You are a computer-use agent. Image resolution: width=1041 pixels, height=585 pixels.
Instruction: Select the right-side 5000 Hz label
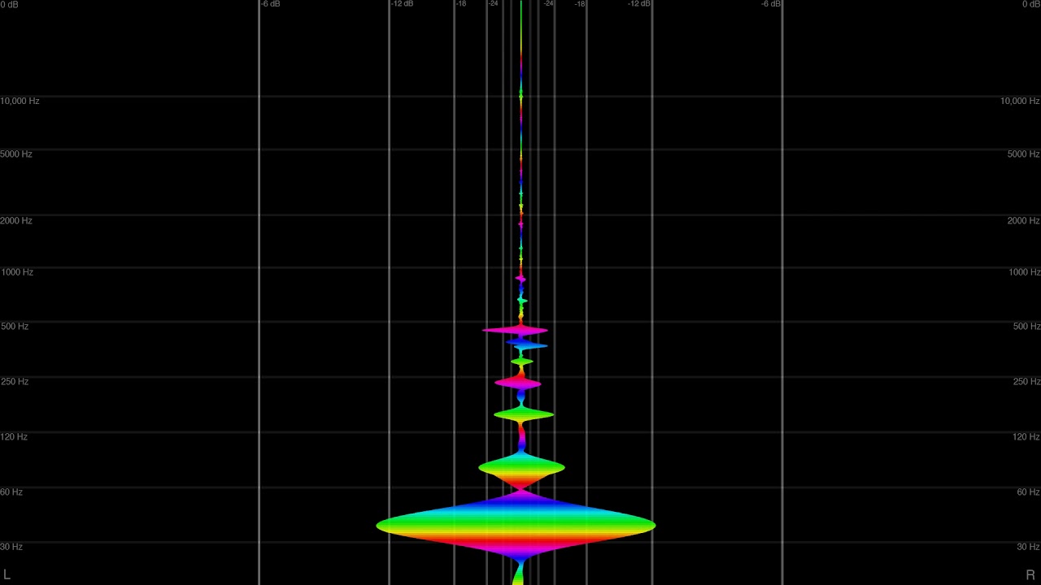(1023, 154)
